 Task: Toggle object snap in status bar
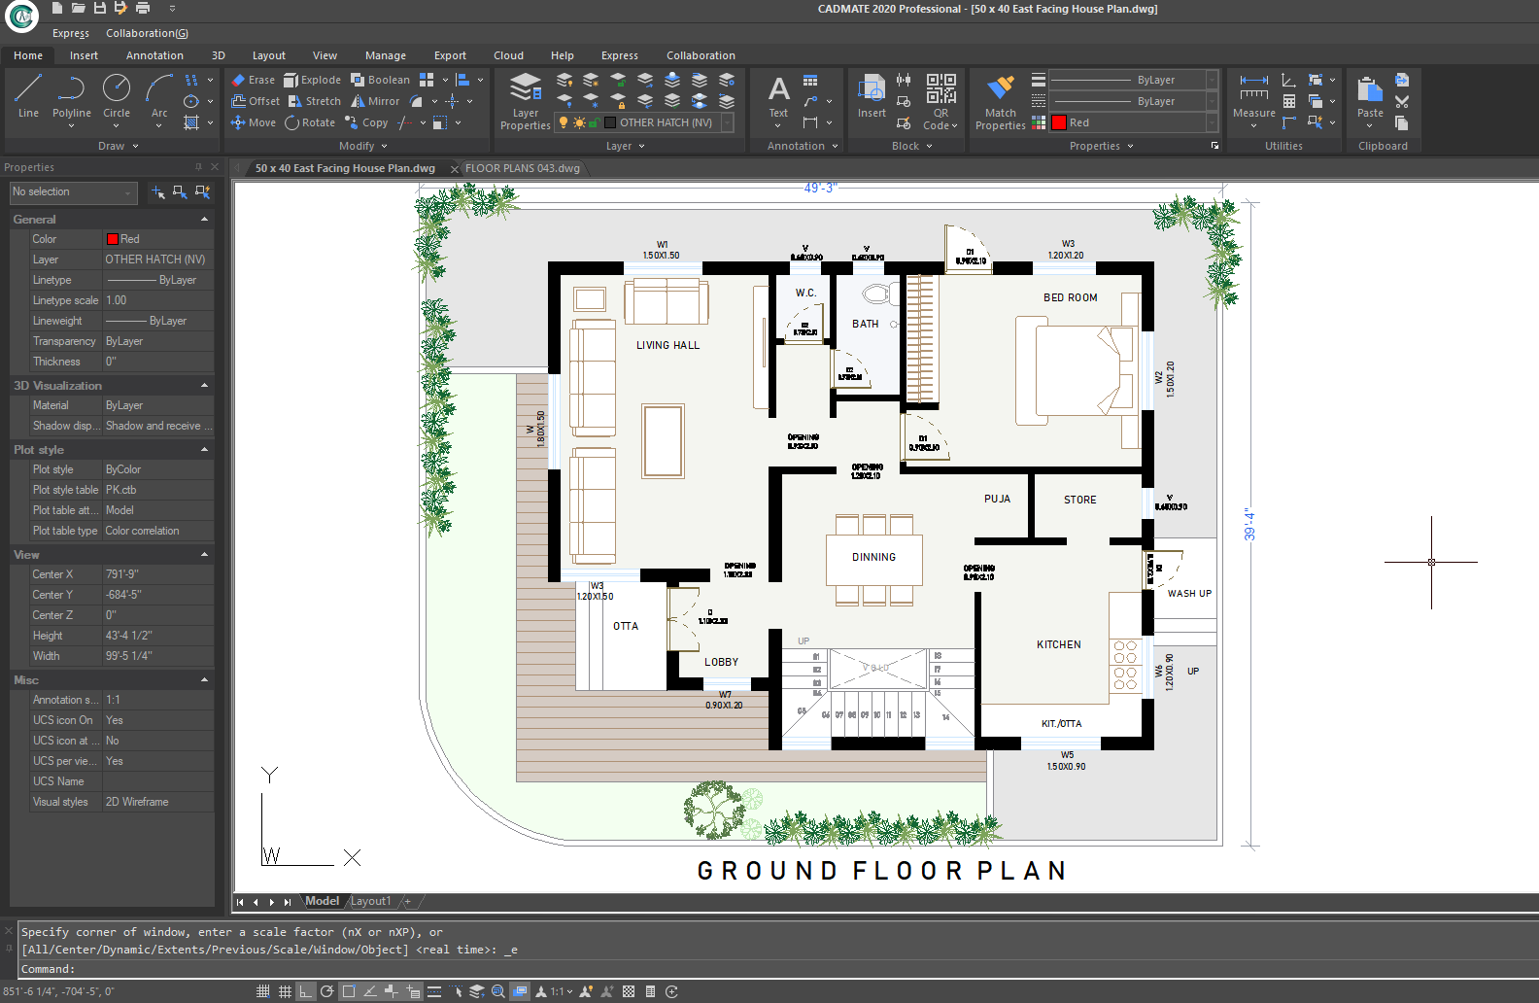(349, 991)
